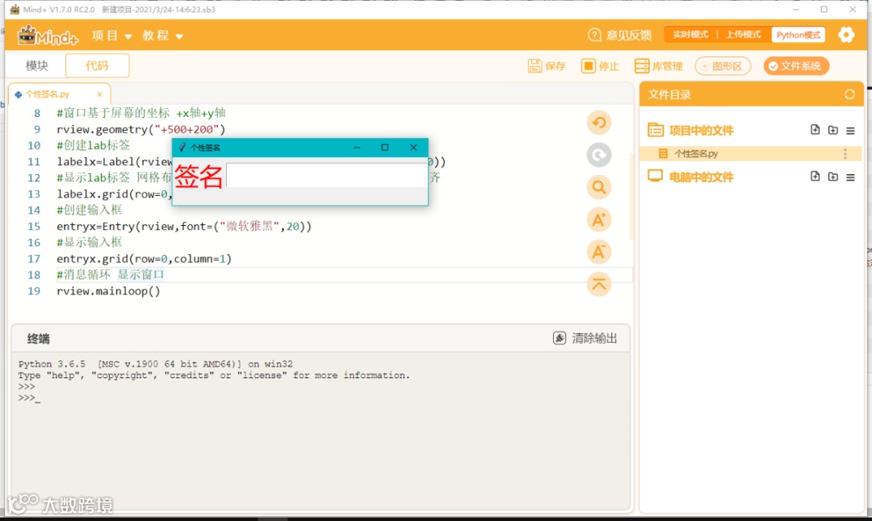
Task: Click line number 19 in gutter
Action: pyautogui.click(x=34, y=291)
